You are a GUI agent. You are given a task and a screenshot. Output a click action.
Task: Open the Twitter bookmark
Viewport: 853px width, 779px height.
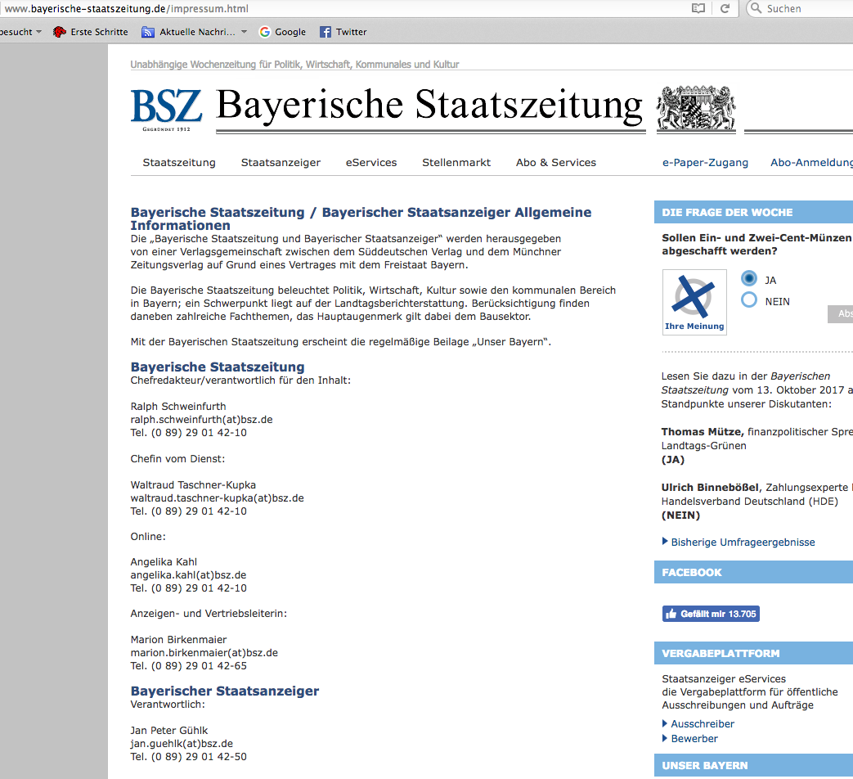pos(343,32)
